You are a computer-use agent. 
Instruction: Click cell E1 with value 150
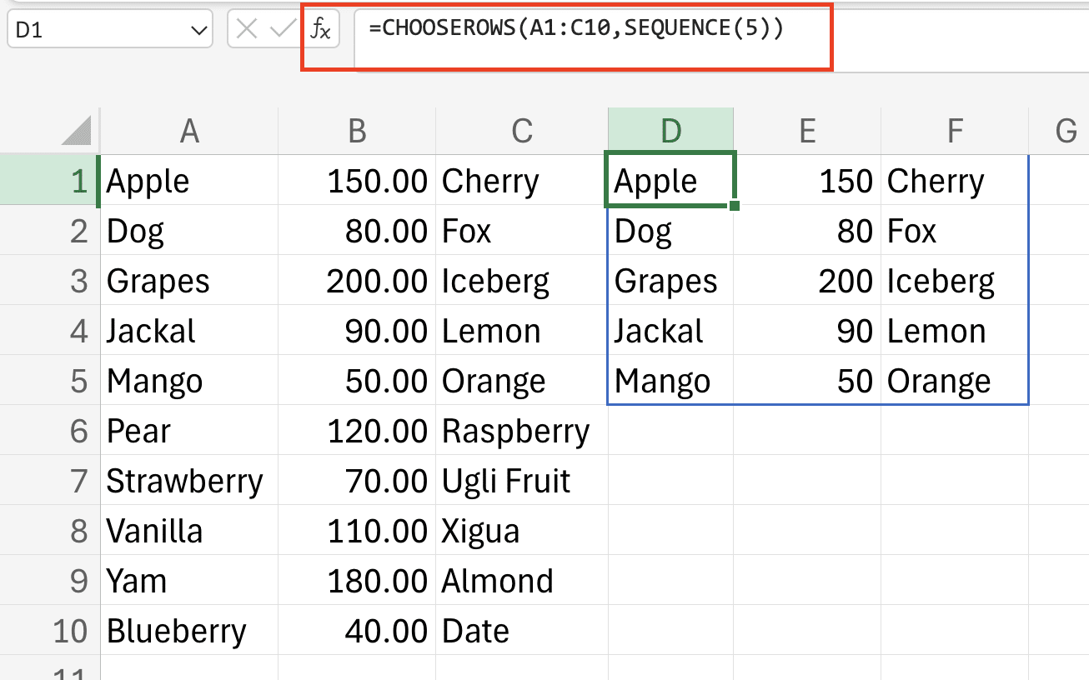click(807, 180)
